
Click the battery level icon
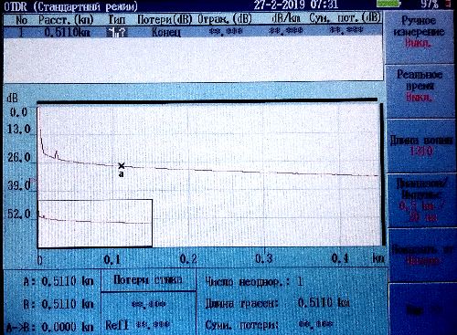(388, 4)
